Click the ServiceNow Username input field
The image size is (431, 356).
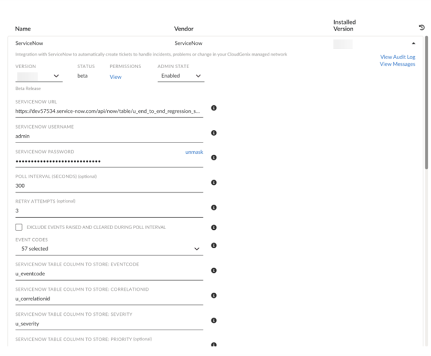[x=109, y=136]
